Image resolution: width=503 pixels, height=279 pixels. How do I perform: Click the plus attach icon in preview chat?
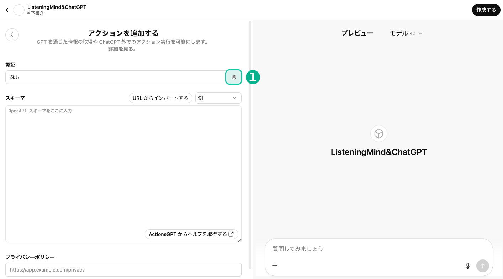[275, 265]
